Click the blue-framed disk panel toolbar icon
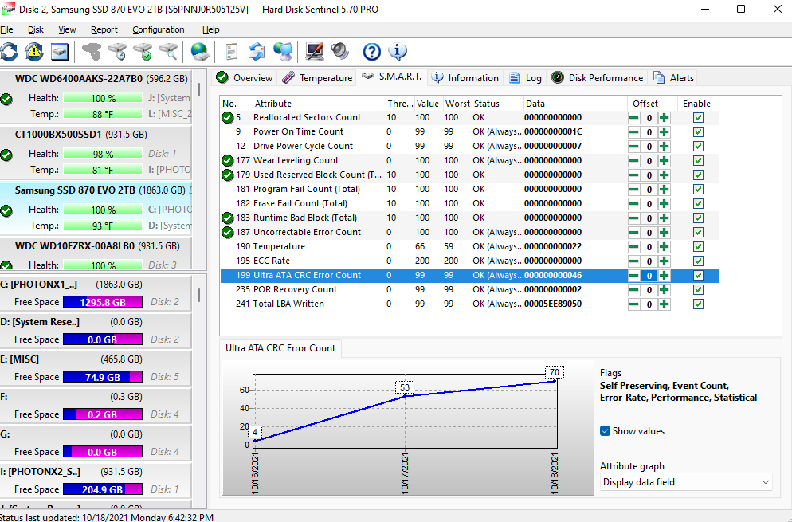The height and width of the screenshot is (522, 792). pyautogui.click(x=60, y=52)
